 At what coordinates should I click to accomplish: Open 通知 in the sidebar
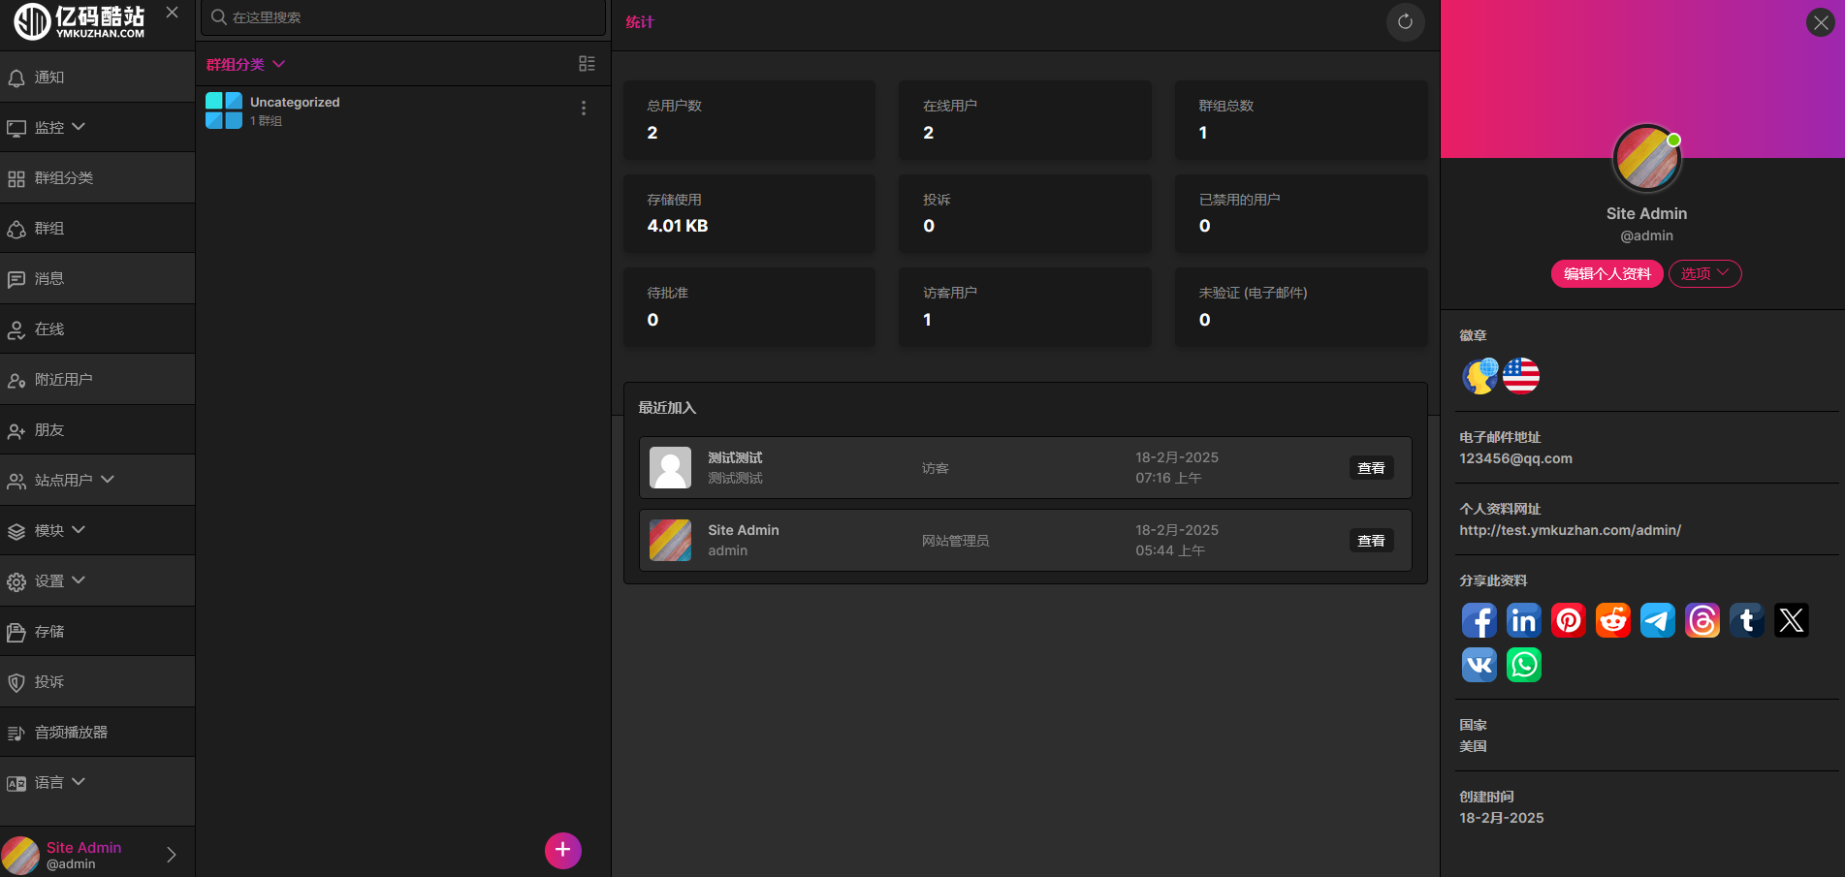point(49,78)
